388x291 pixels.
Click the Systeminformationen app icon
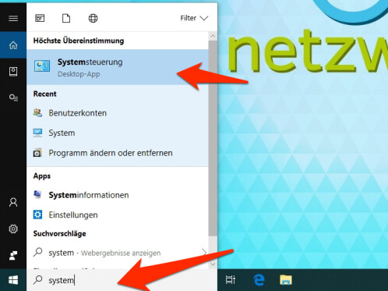click(x=37, y=194)
